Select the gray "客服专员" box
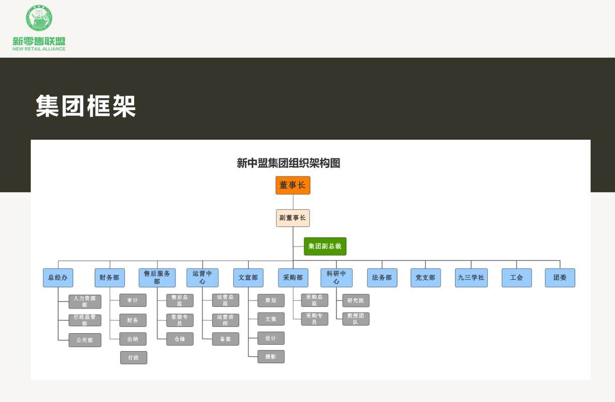The image size is (615, 402). 180,320
